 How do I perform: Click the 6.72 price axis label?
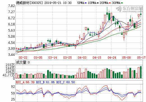pos(12,18)
